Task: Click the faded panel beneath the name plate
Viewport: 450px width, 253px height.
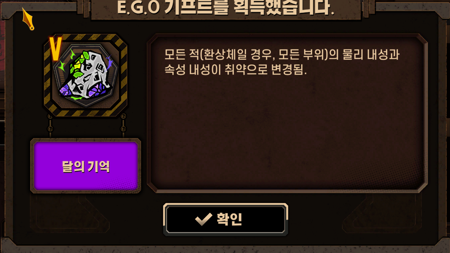Action: 70,213
